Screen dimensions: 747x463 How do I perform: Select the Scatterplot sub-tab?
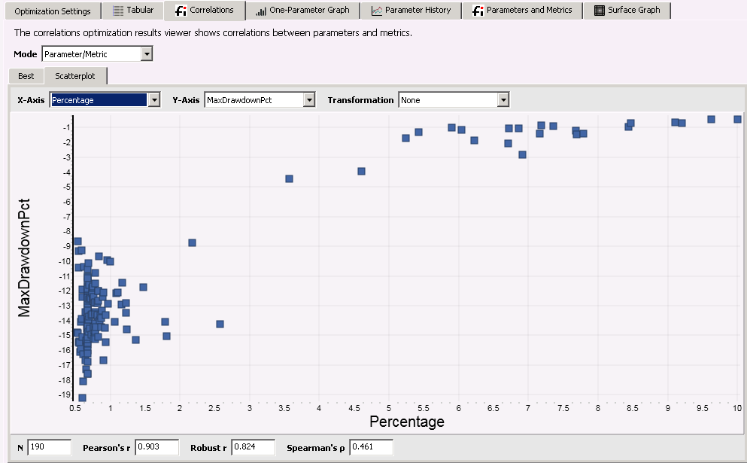[x=75, y=76]
